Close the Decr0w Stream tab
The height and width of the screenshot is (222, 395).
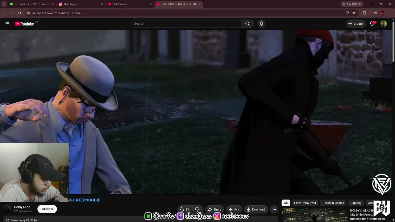tap(52, 4)
